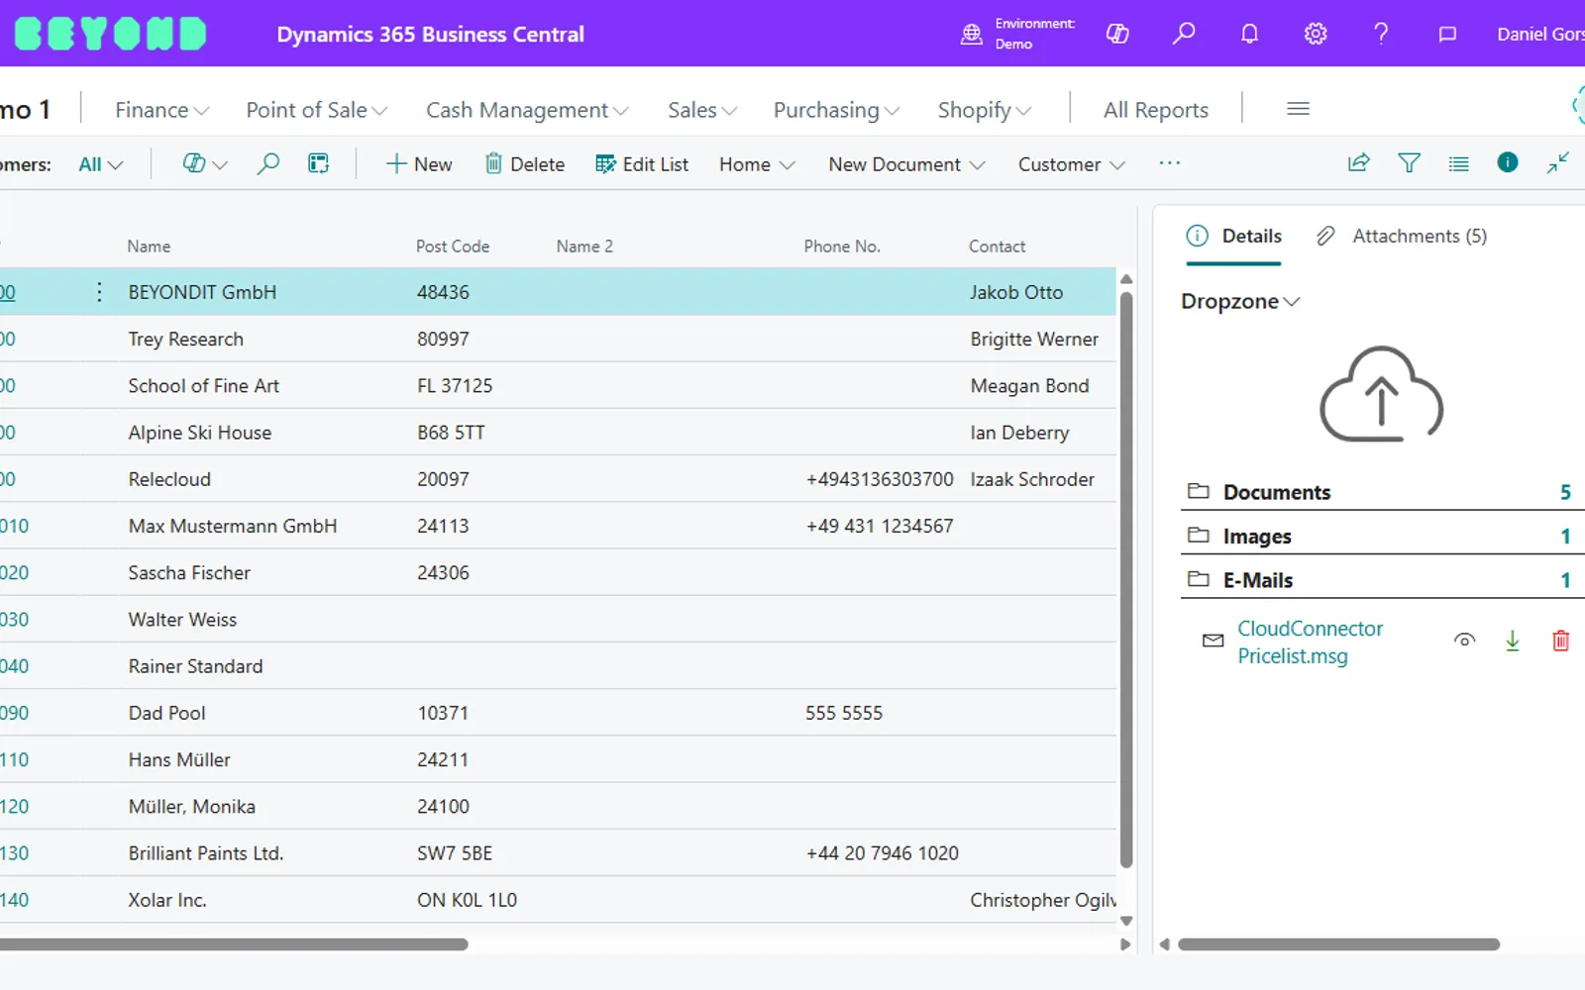The width and height of the screenshot is (1585, 990).
Task: Select the Details tab
Action: (x=1234, y=236)
